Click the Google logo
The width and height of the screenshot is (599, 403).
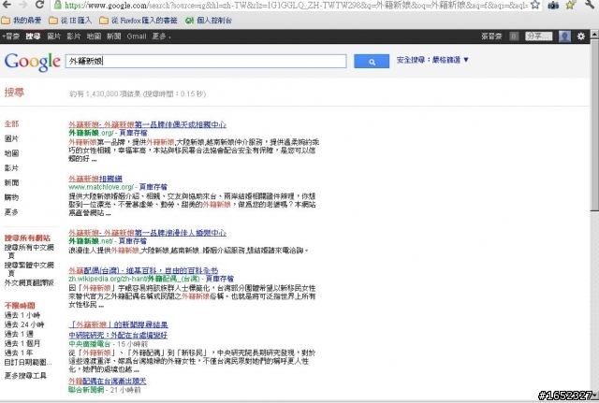point(33,62)
